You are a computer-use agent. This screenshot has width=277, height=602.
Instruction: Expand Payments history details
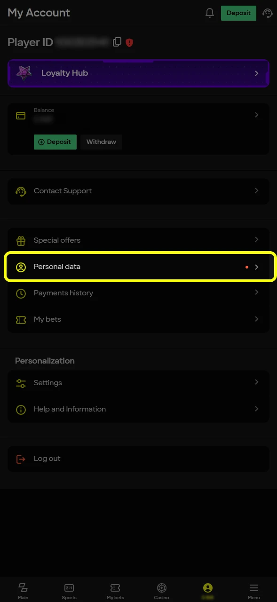[139, 293]
